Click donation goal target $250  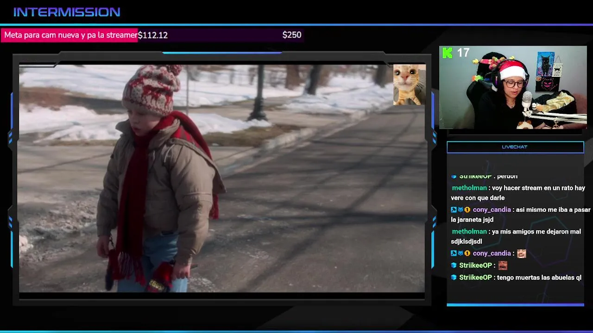coord(292,35)
